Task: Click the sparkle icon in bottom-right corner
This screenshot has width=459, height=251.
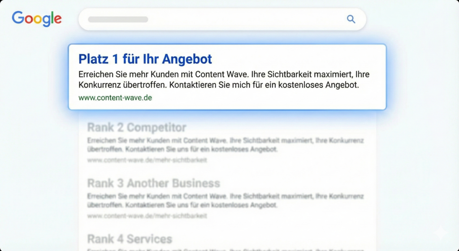Action: (440, 233)
